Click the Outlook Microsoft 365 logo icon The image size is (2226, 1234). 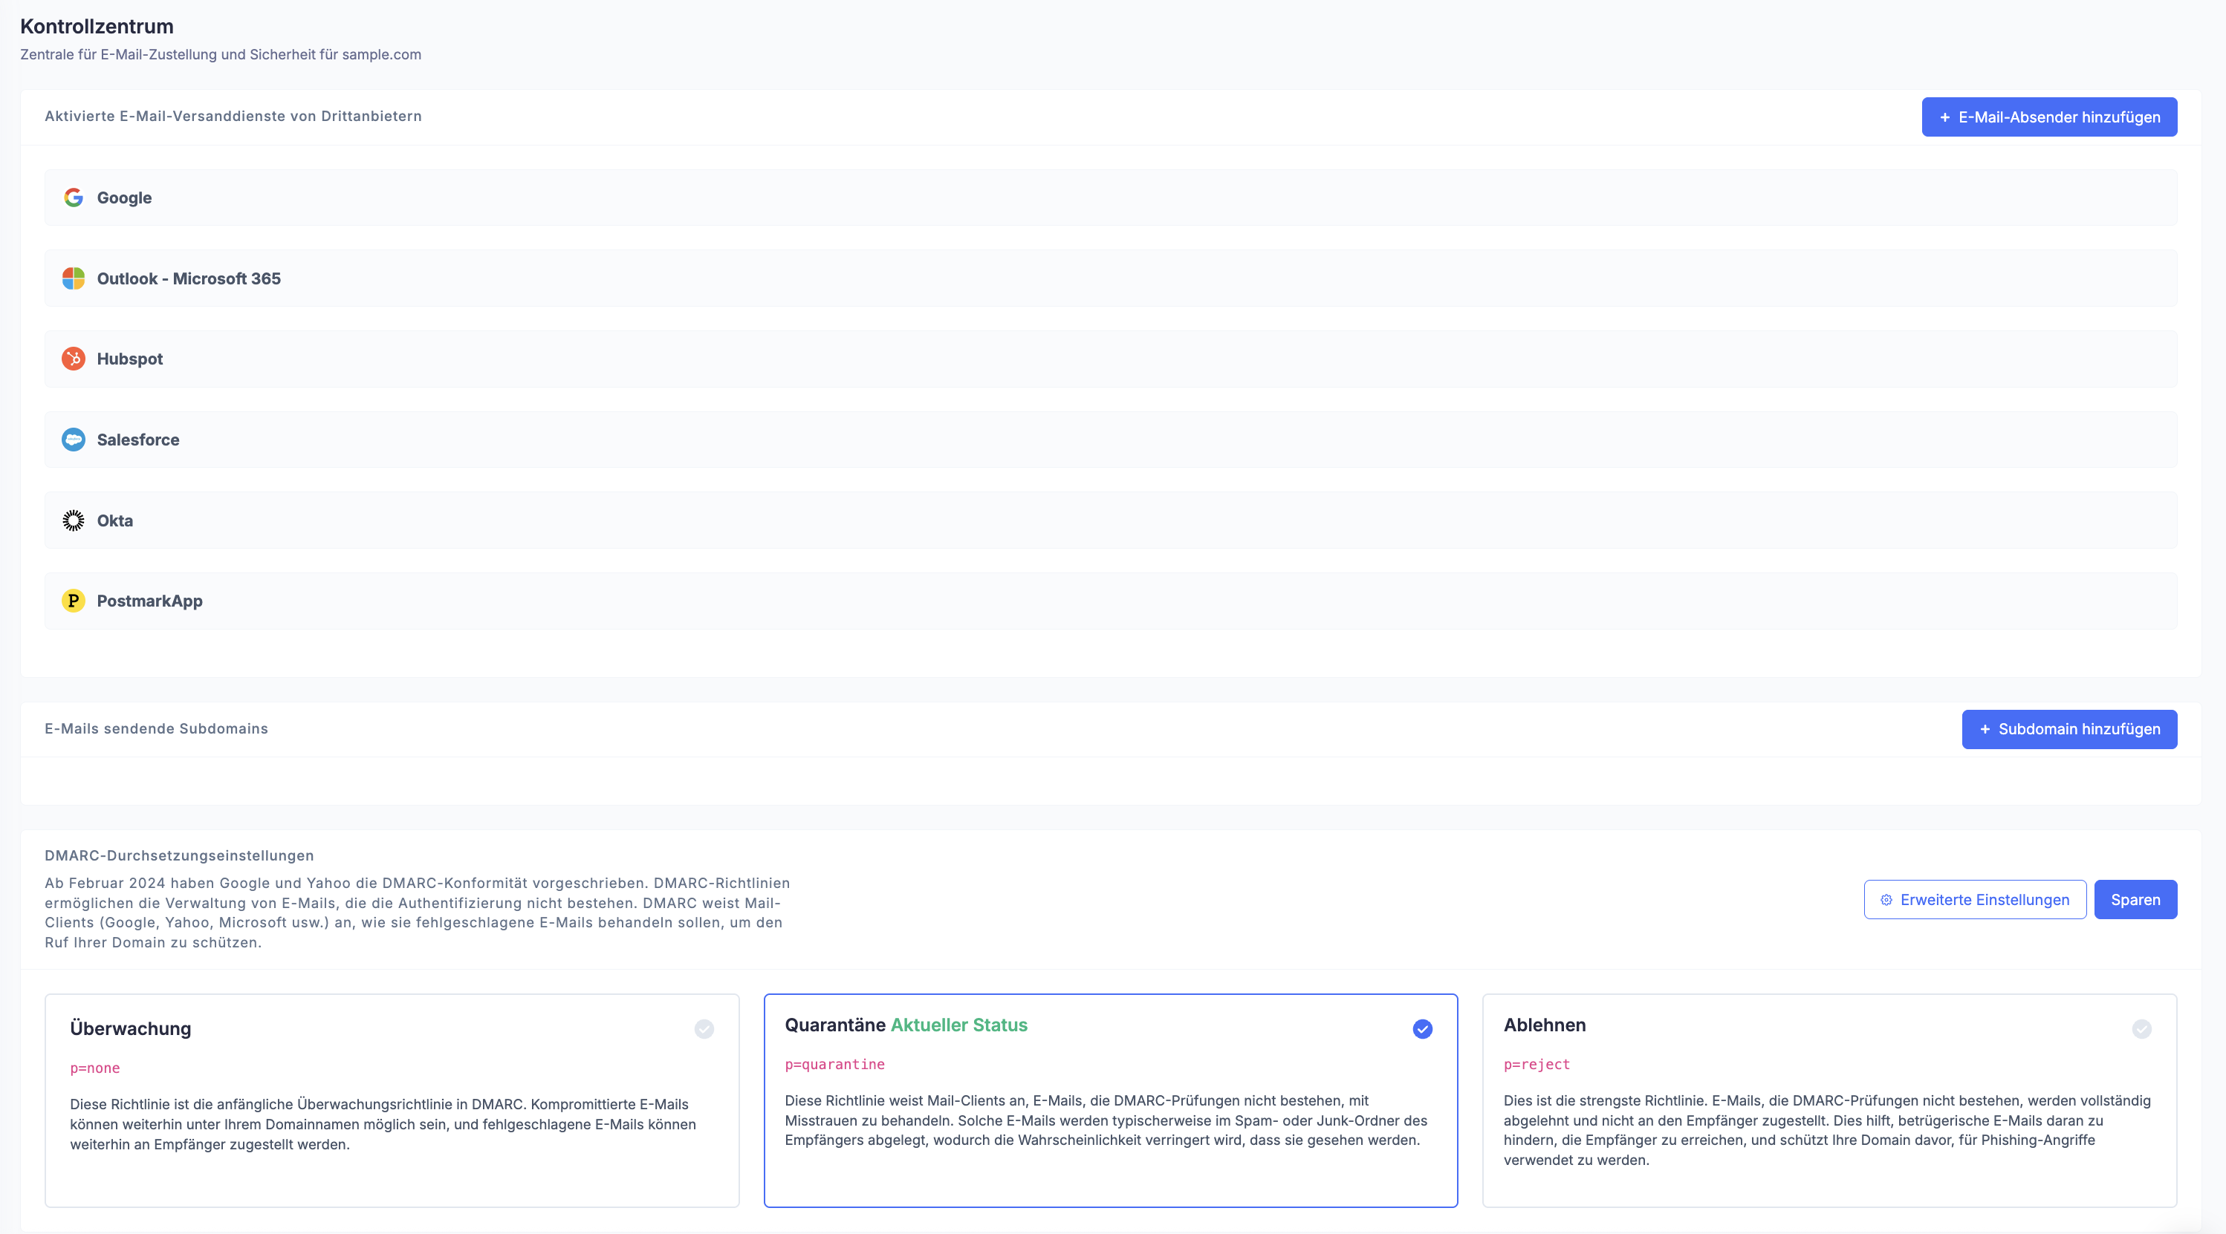tap(74, 278)
